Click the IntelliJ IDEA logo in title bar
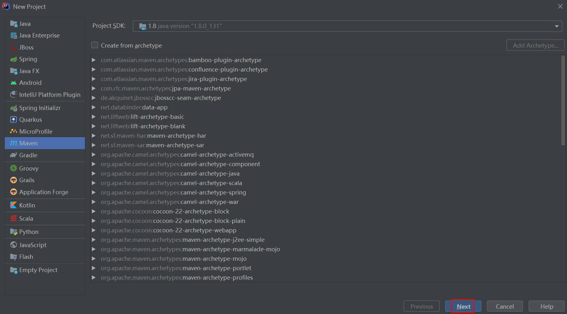Image resolution: width=567 pixels, height=314 pixels. (6, 6)
